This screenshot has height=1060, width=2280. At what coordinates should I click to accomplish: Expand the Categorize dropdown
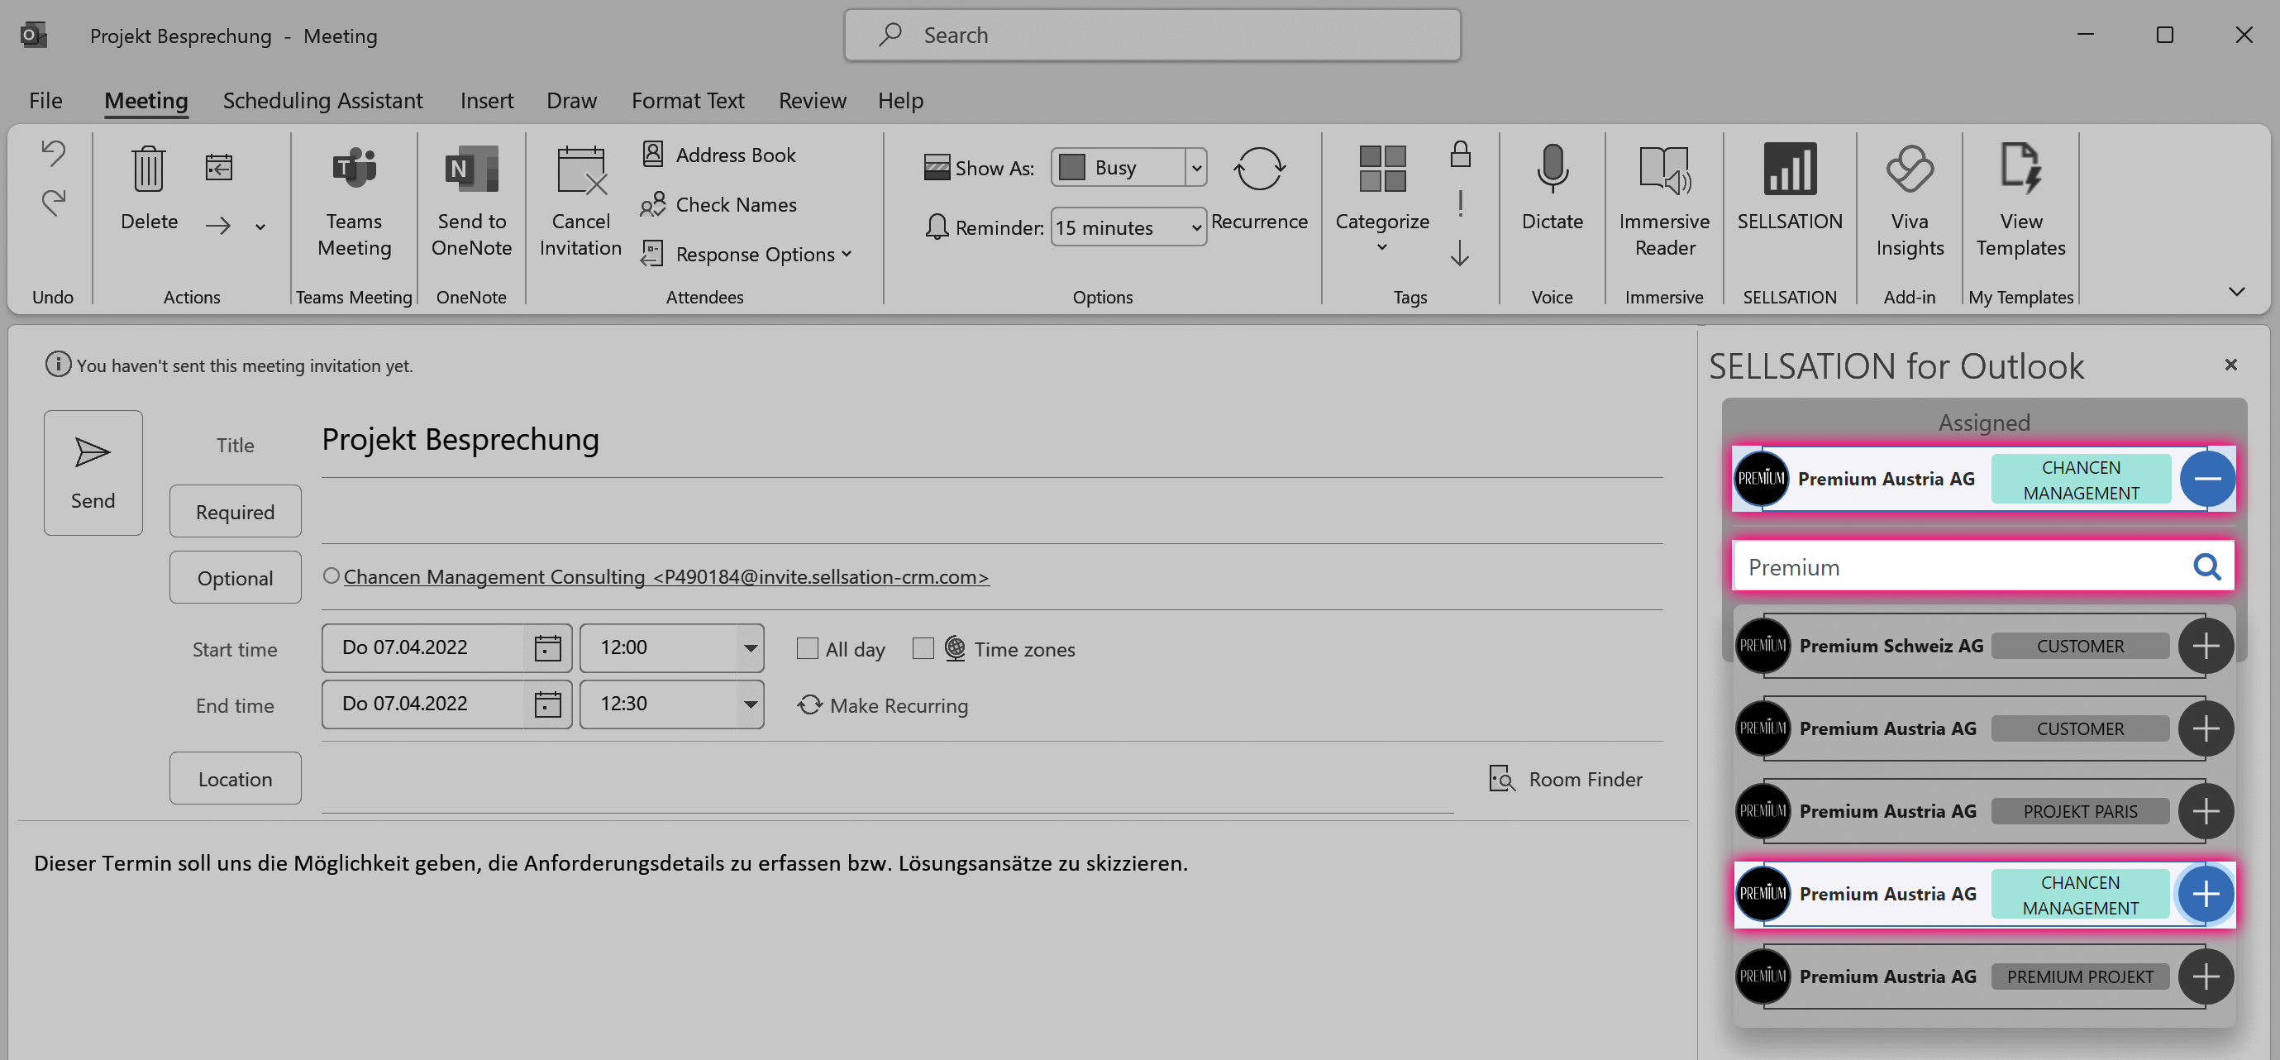point(1381,248)
